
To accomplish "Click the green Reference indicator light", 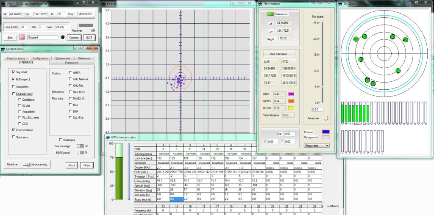I will pos(270,14).
